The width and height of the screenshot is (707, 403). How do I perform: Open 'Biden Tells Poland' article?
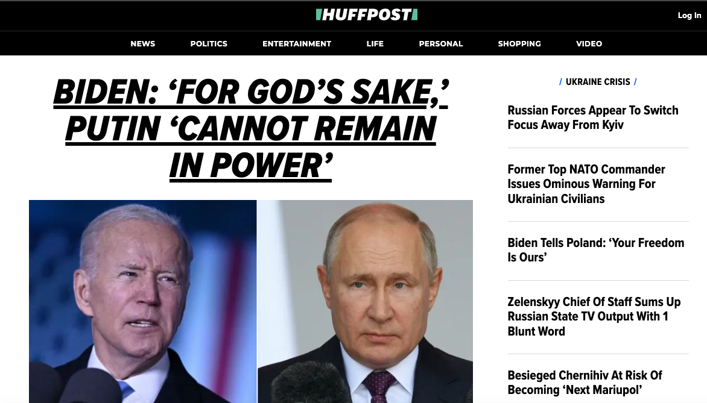pos(595,250)
